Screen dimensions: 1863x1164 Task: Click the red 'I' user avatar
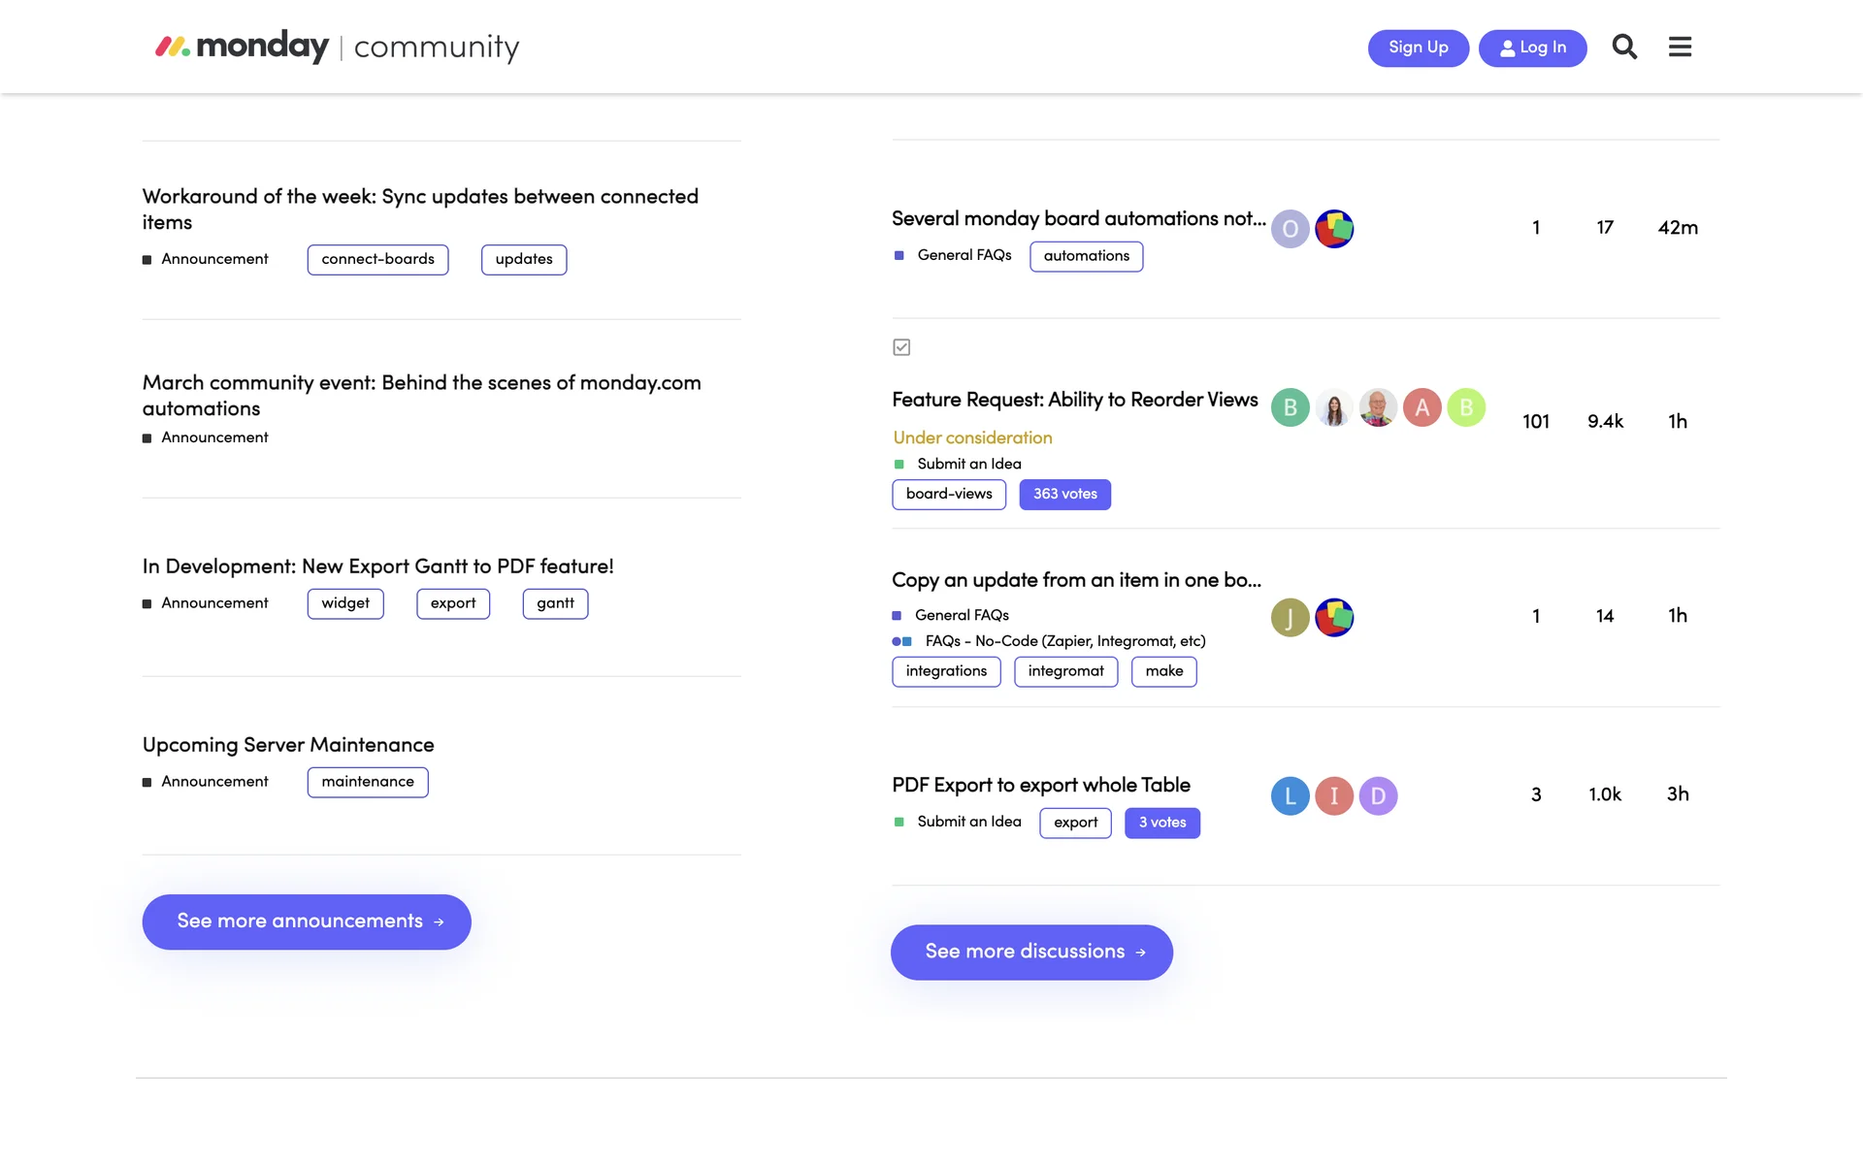[x=1334, y=795]
